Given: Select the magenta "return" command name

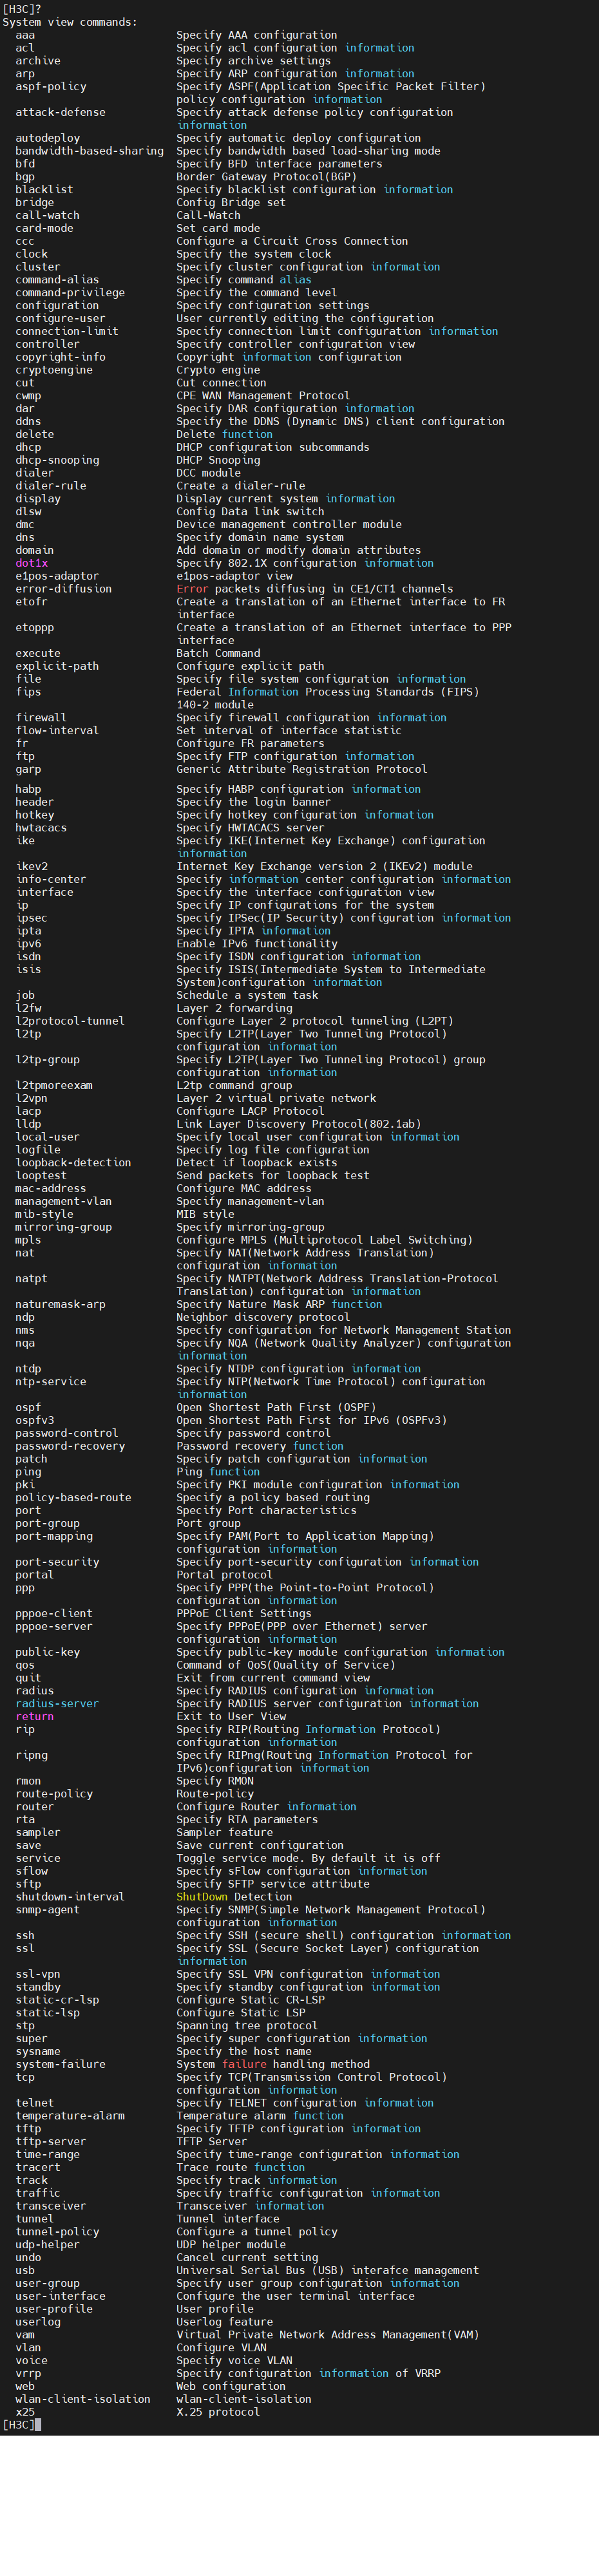Looking at the screenshot, I should click(34, 1716).
